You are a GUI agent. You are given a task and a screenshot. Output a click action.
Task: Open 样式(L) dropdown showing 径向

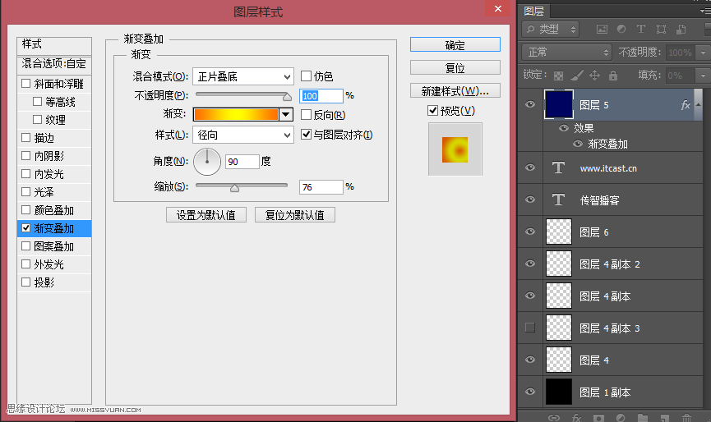point(243,135)
